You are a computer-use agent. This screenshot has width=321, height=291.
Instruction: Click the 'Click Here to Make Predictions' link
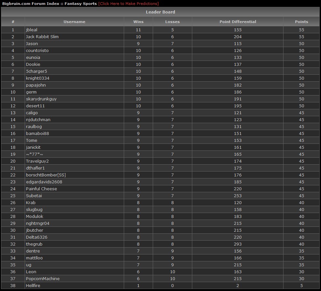point(128,4)
